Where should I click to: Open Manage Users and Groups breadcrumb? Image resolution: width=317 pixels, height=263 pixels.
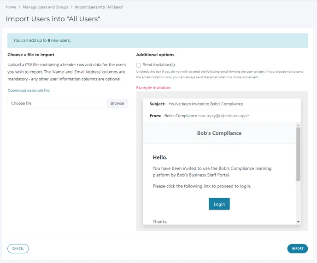click(x=46, y=7)
